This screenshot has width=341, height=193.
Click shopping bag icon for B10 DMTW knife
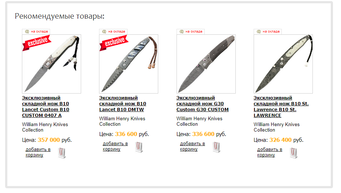click(139, 147)
